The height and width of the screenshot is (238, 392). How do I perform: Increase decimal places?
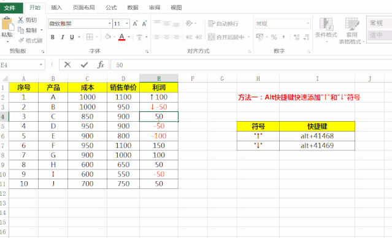(297, 37)
